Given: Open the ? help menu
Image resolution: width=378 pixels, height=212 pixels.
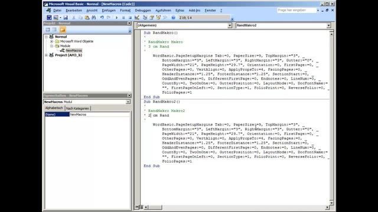Looking at the screenshot, I should pos(221,11).
